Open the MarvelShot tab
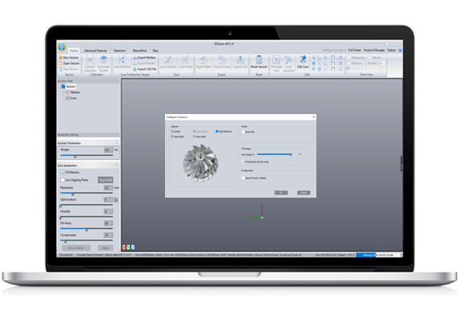Image resolution: width=458 pixels, height=315 pixels. tap(139, 51)
